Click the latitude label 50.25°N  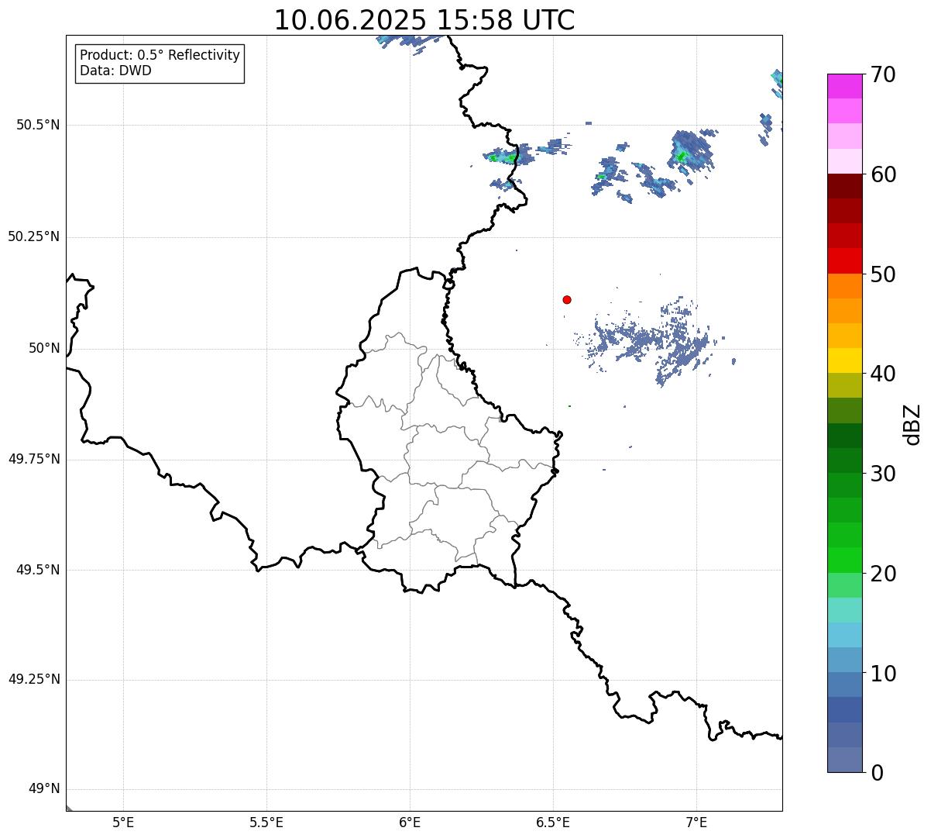(x=33, y=236)
